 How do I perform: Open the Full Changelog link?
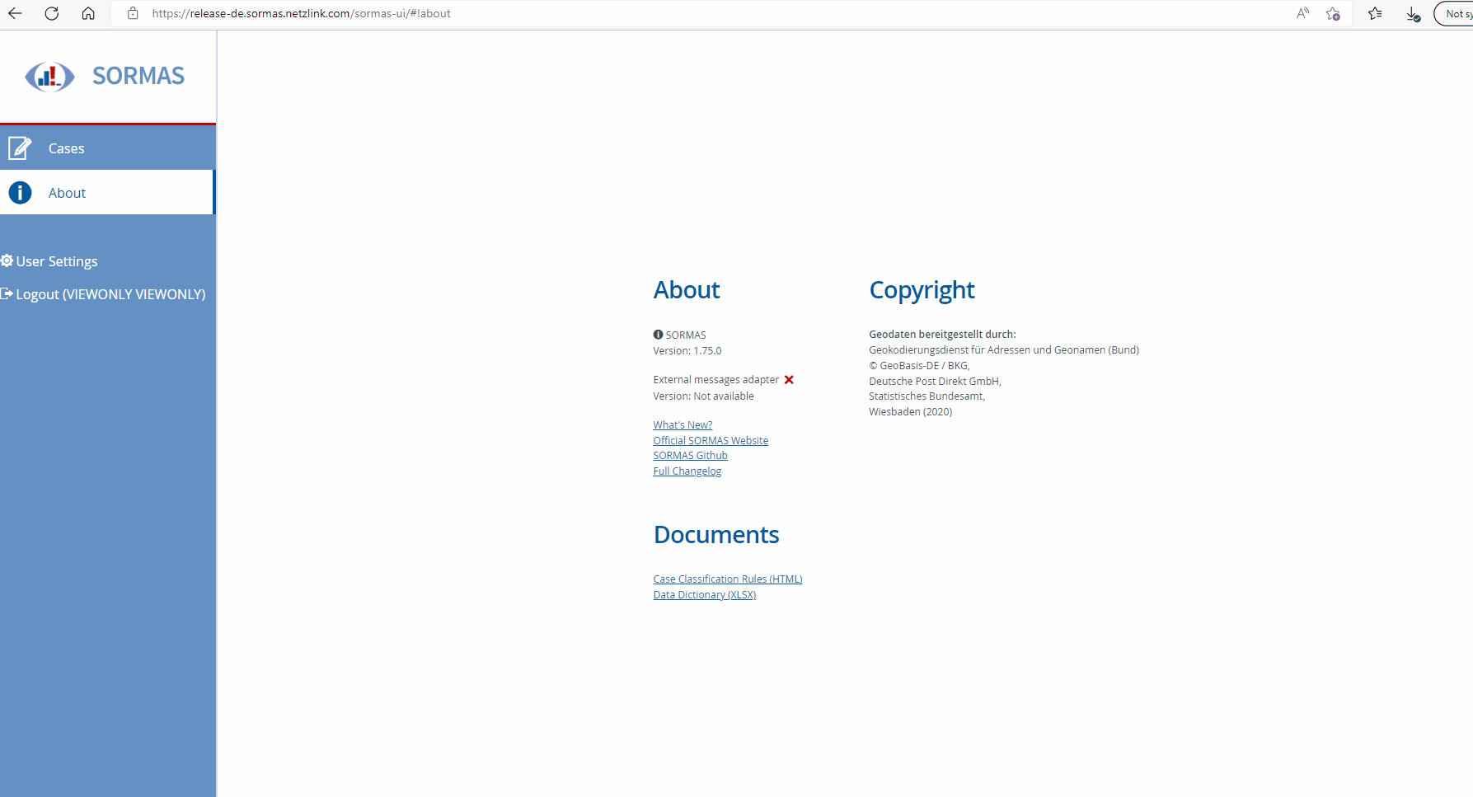point(687,470)
